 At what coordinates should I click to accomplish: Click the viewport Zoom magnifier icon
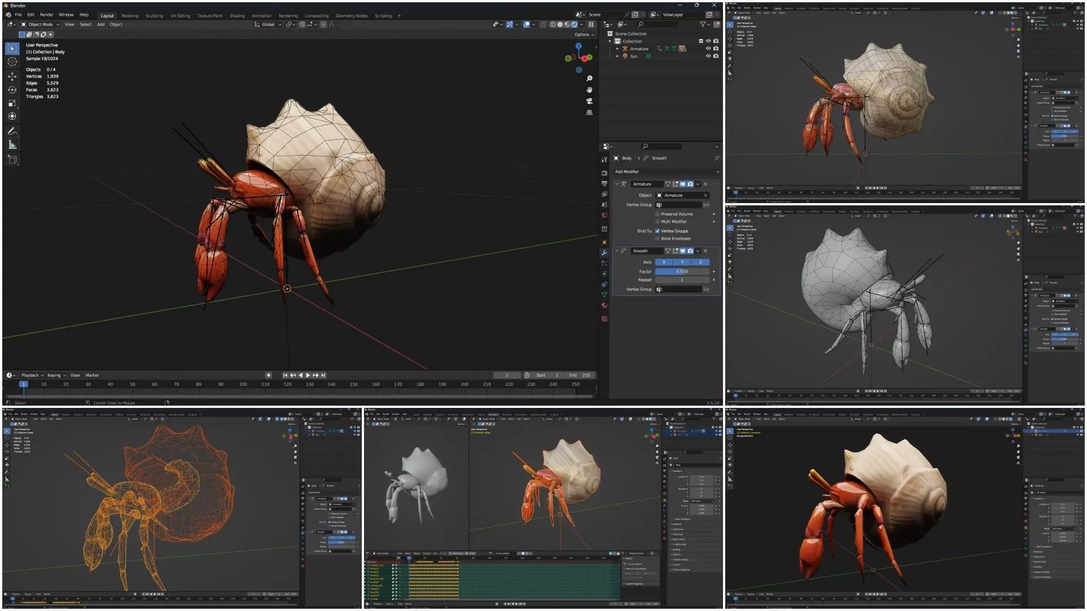(x=589, y=79)
